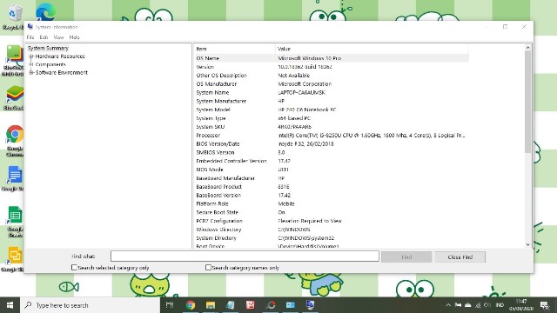Click the Item column header
557x313 pixels.
[x=234, y=49]
